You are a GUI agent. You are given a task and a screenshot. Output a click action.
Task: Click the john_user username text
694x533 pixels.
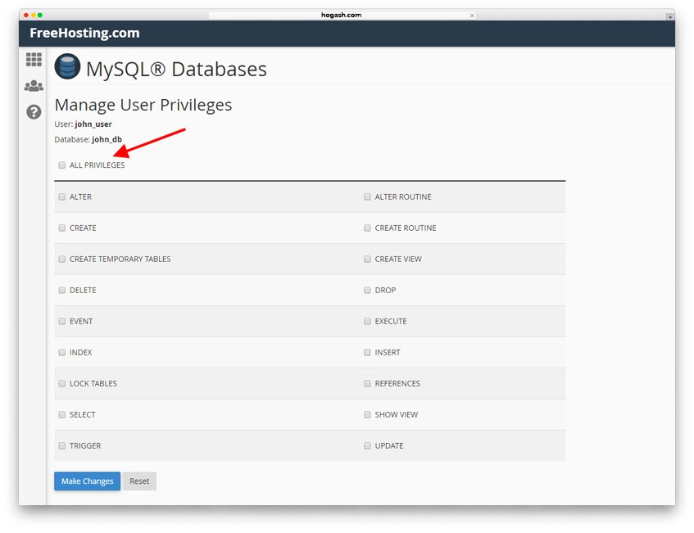point(93,124)
